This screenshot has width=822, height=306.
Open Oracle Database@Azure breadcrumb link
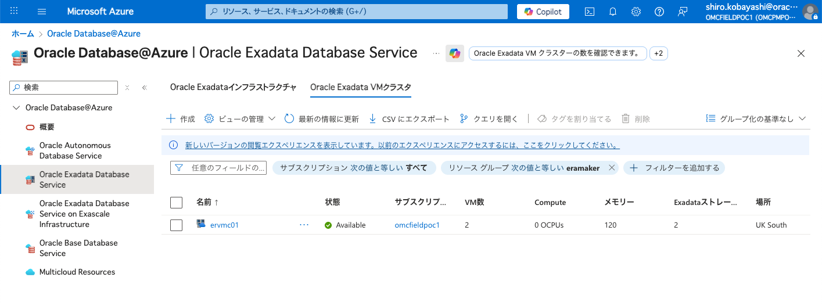click(94, 34)
